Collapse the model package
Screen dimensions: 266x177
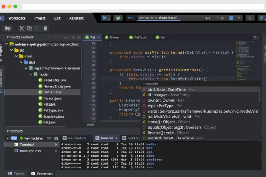30,74
